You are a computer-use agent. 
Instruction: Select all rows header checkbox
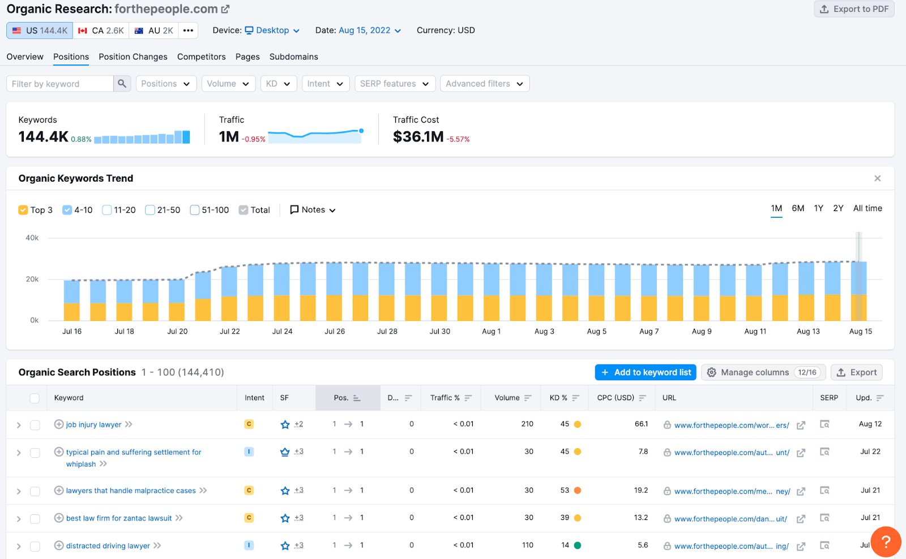[x=35, y=398]
